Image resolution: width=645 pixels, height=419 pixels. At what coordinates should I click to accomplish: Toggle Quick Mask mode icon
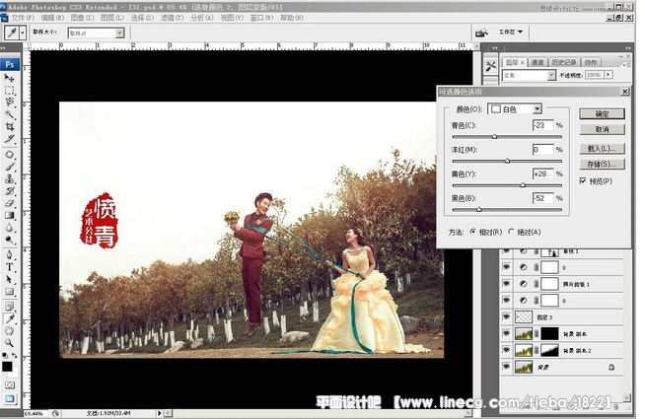pos(9,385)
